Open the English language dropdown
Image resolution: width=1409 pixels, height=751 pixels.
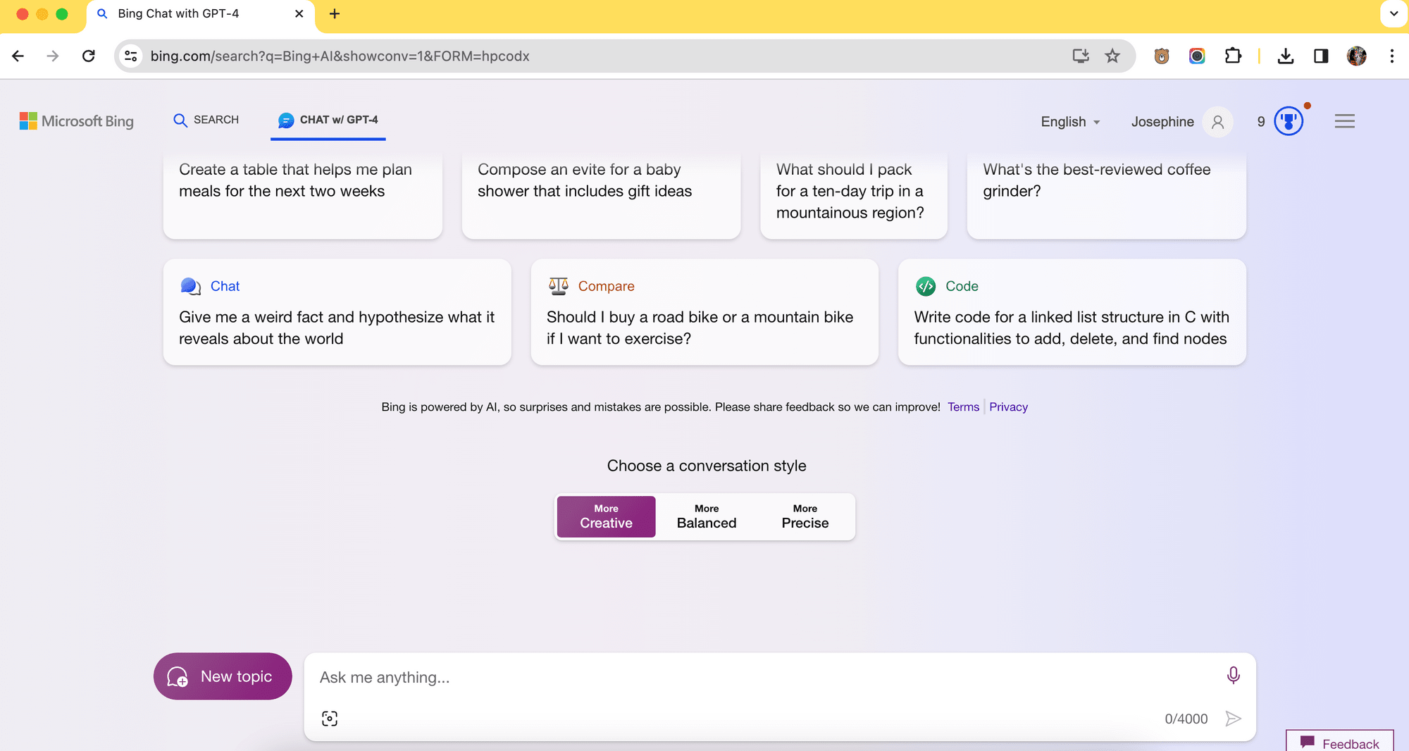(x=1070, y=122)
